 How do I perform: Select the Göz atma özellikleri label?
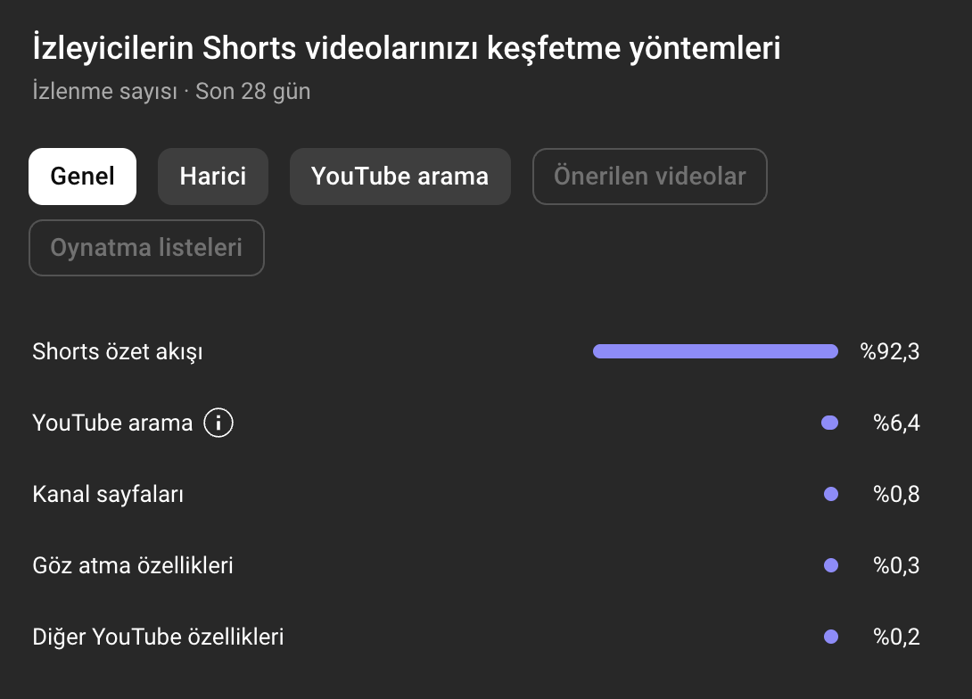point(133,565)
